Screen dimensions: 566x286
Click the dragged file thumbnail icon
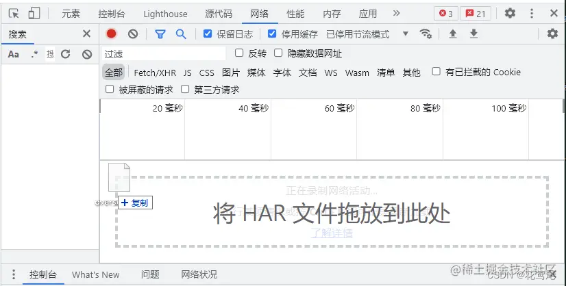coord(119,177)
